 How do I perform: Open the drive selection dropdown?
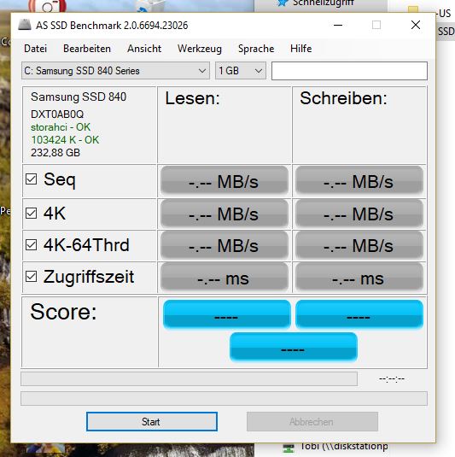[x=115, y=71]
